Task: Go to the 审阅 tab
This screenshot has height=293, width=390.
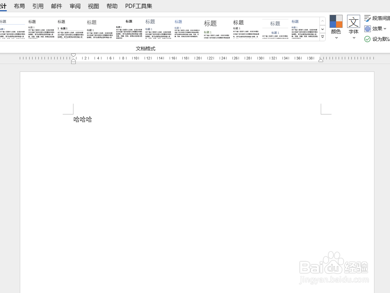Action: (x=75, y=6)
